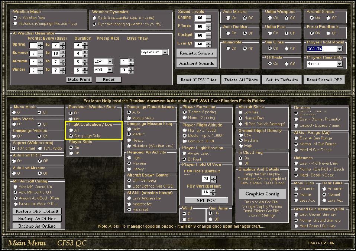Open Autumn precip rate Low dropdown
Image resolution: width=356 pixels, height=251 pixels.
[x=110, y=62]
